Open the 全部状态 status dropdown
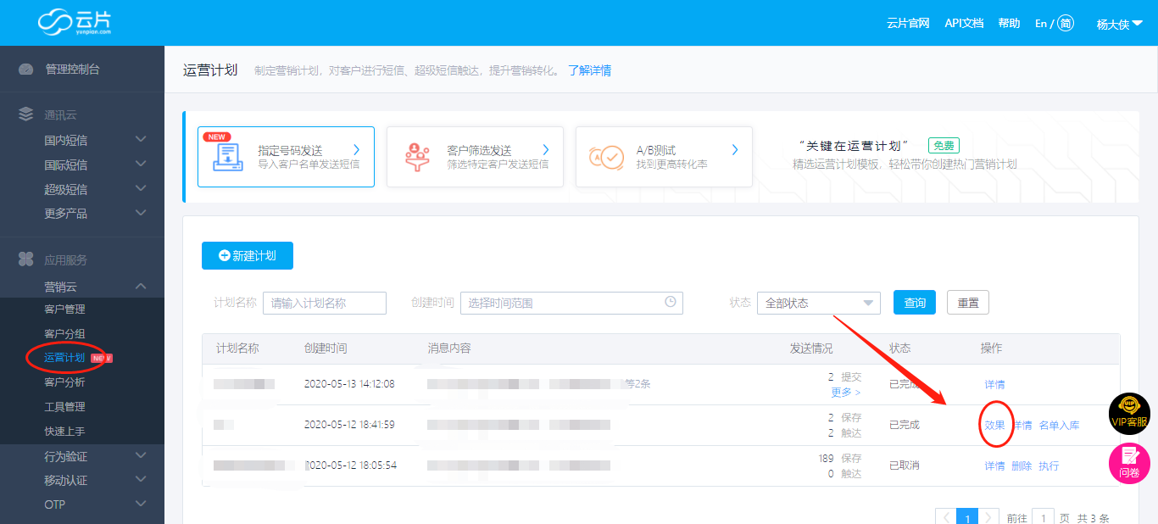Screen dimensions: 1158x524 coord(818,303)
